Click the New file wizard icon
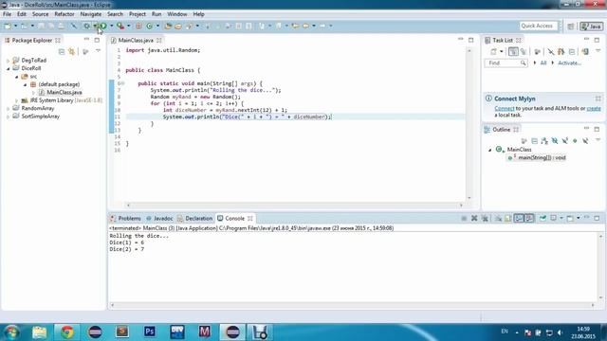The height and width of the screenshot is (341, 607). pyautogui.click(x=8, y=26)
